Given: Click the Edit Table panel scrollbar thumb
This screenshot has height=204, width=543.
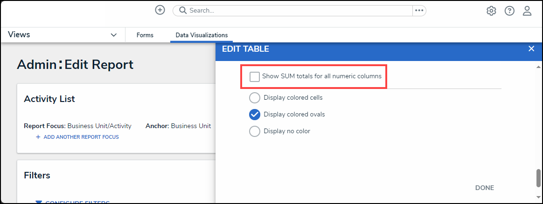Looking at the screenshot, I should click(539, 177).
